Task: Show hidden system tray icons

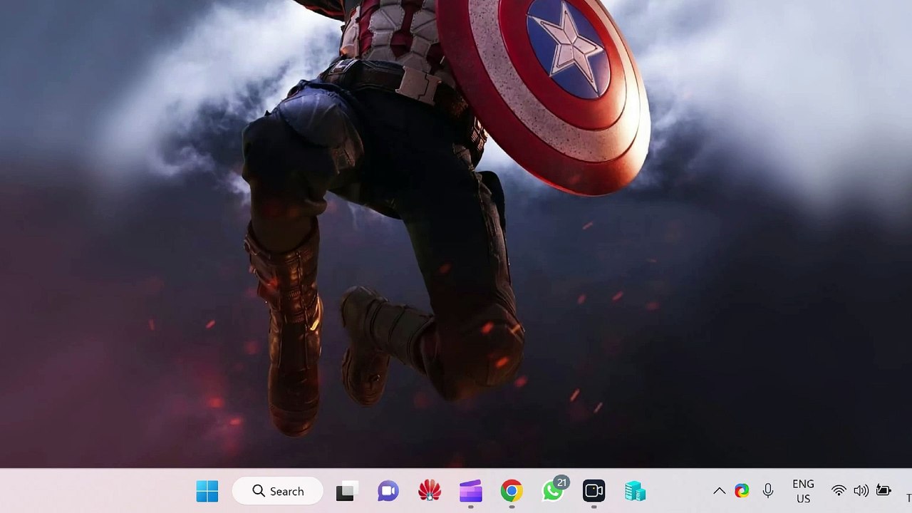Action: pyautogui.click(x=720, y=491)
